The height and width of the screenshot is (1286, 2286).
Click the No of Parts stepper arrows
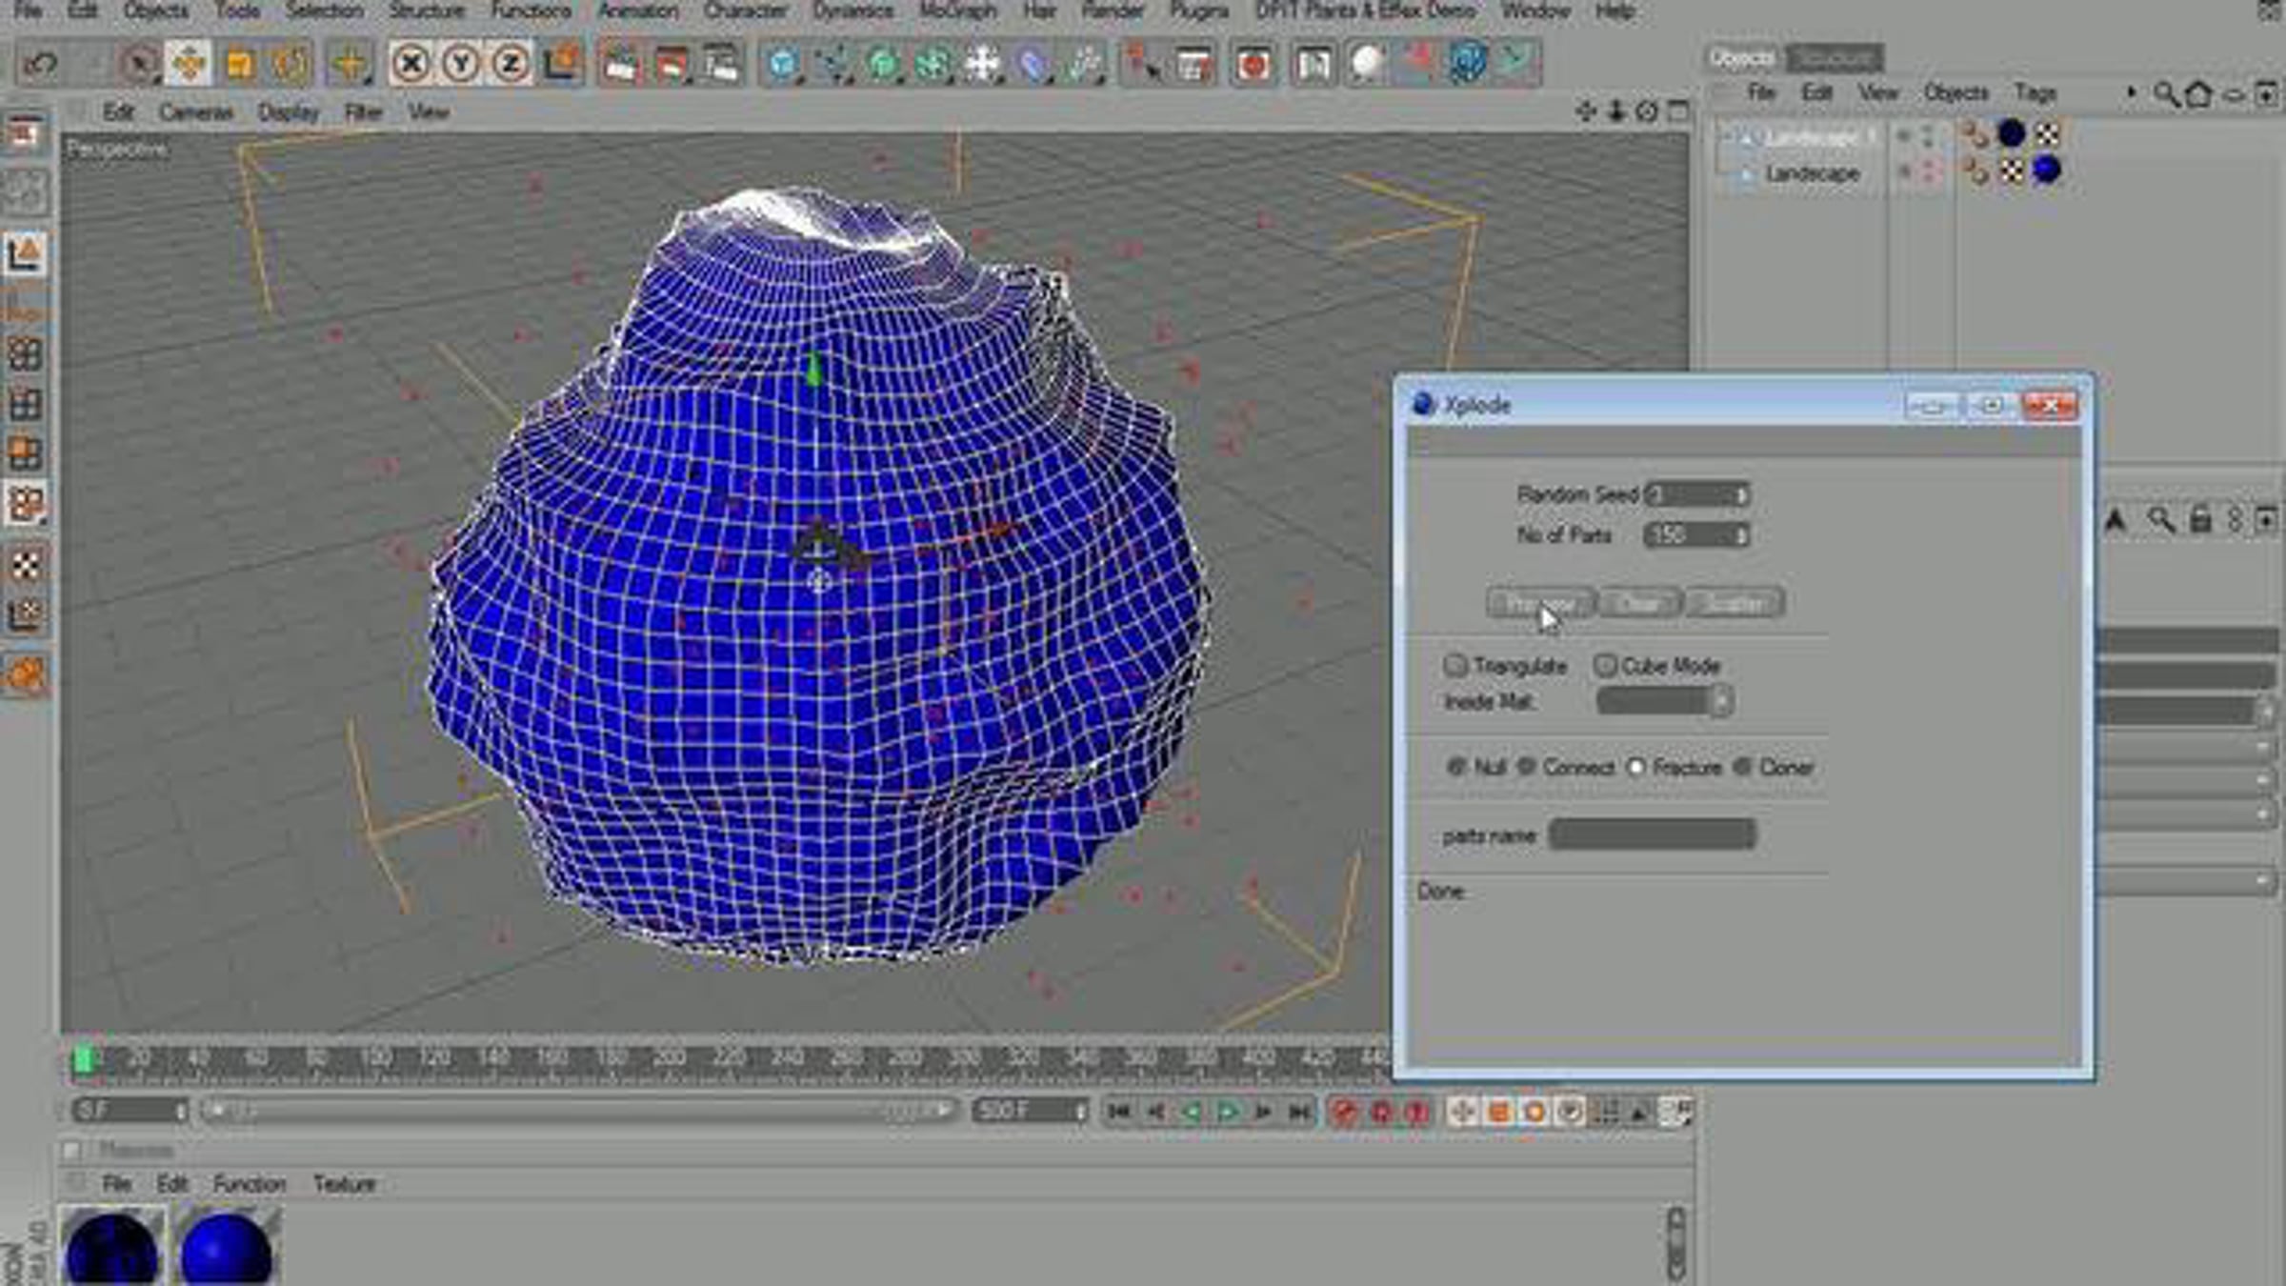[1740, 535]
